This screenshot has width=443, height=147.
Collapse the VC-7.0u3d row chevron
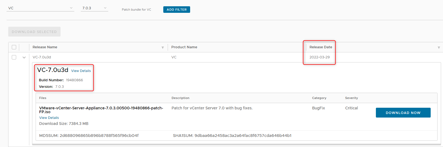click(x=24, y=57)
